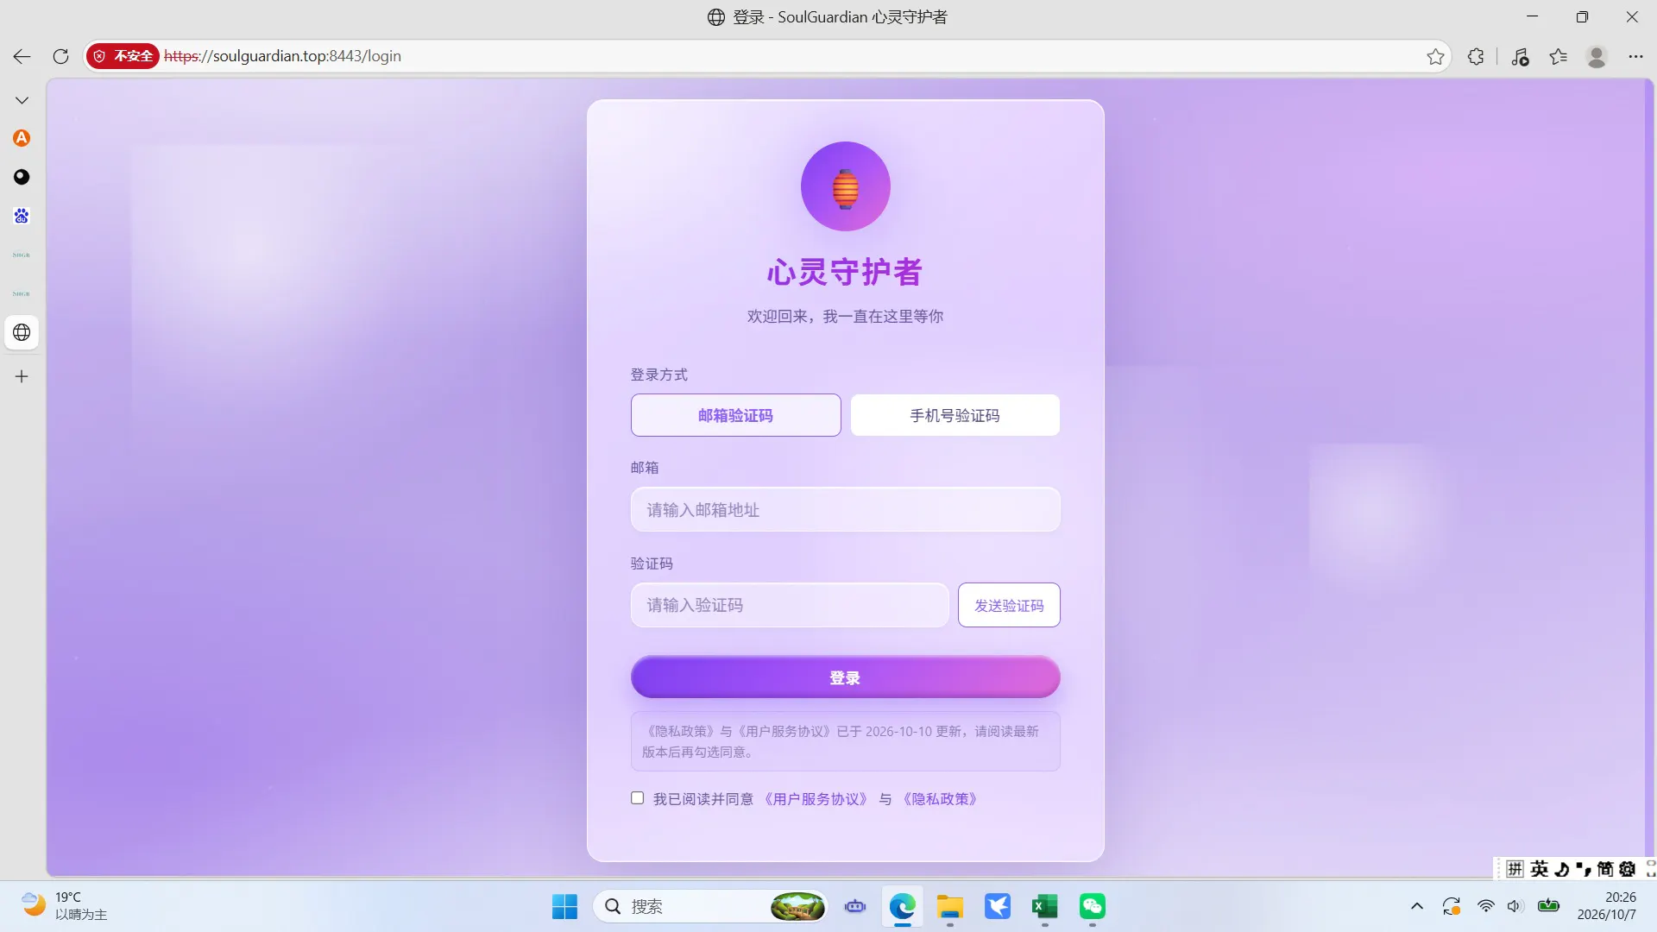Viewport: 1657px width, 932px height.
Task: Click the 发送验证码 button
Action: coord(1009,605)
